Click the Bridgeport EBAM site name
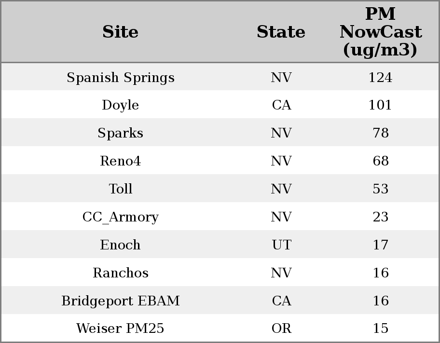The width and height of the screenshot is (440, 343). 120,301
